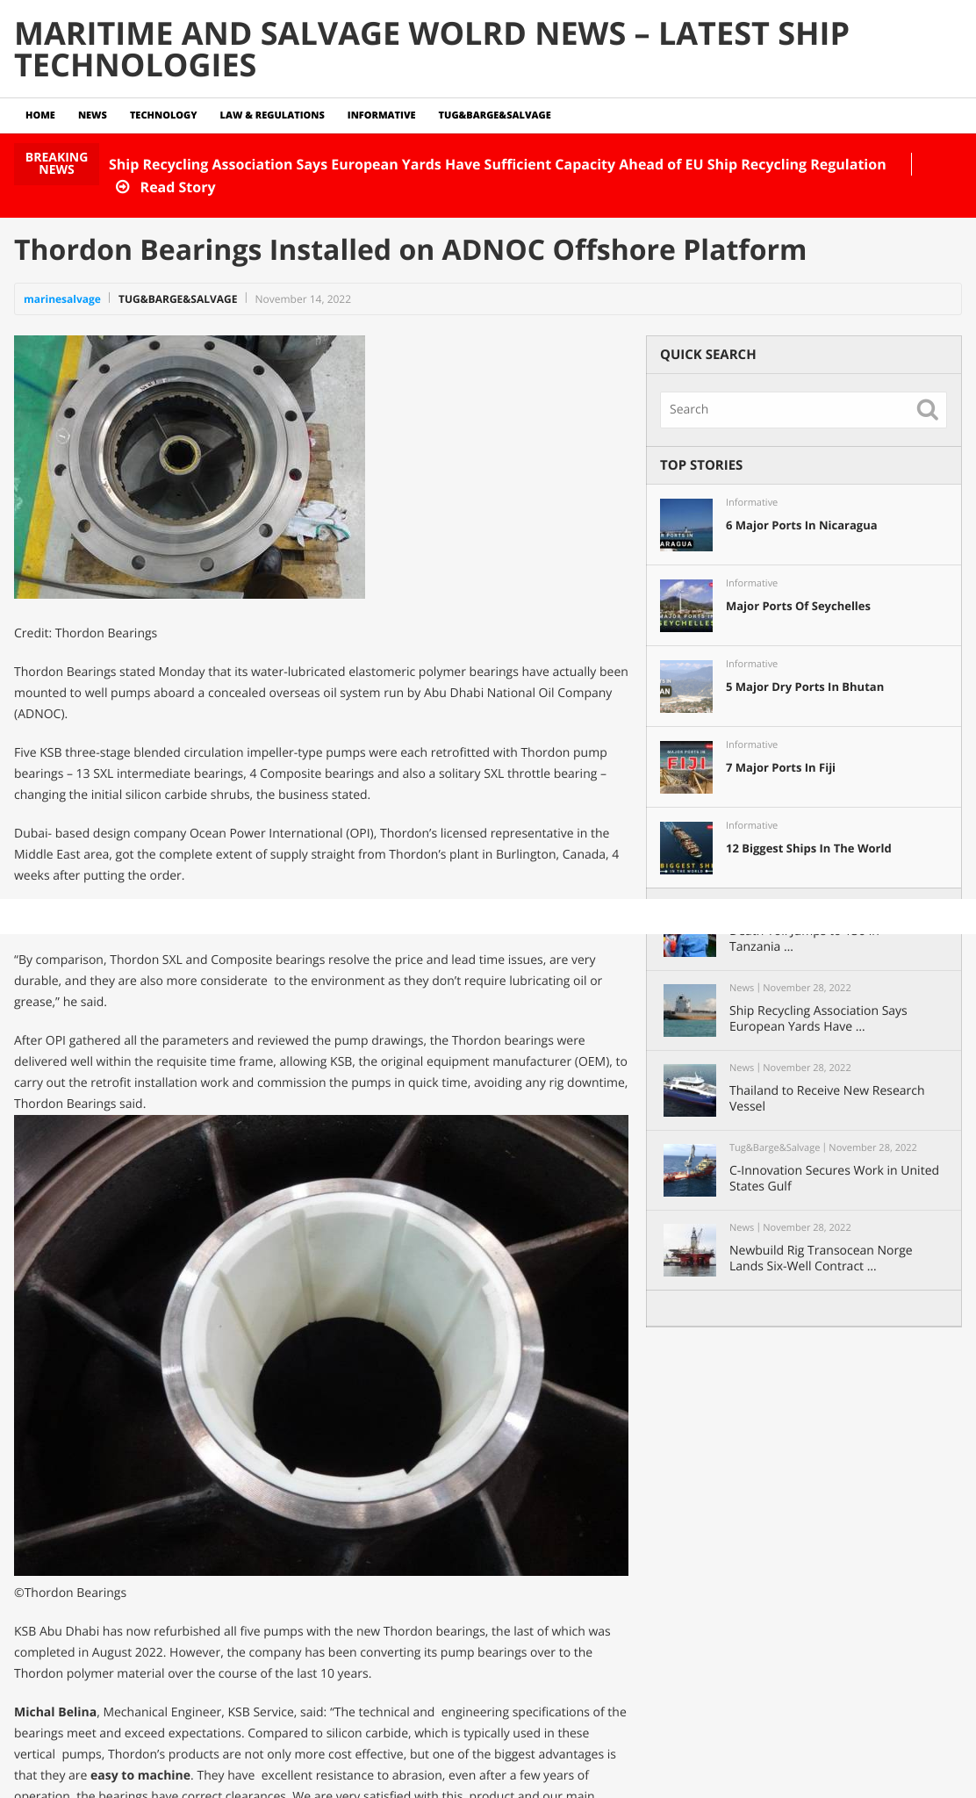Click the TOP STORIES heading
The image size is (976, 1798).
pyautogui.click(x=701, y=465)
